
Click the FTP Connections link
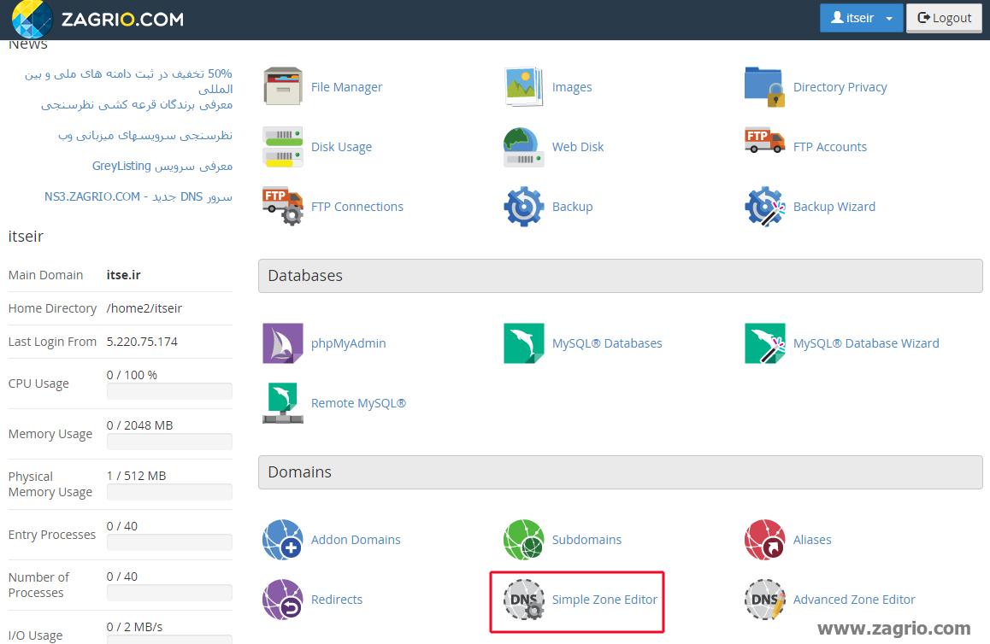click(357, 207)
